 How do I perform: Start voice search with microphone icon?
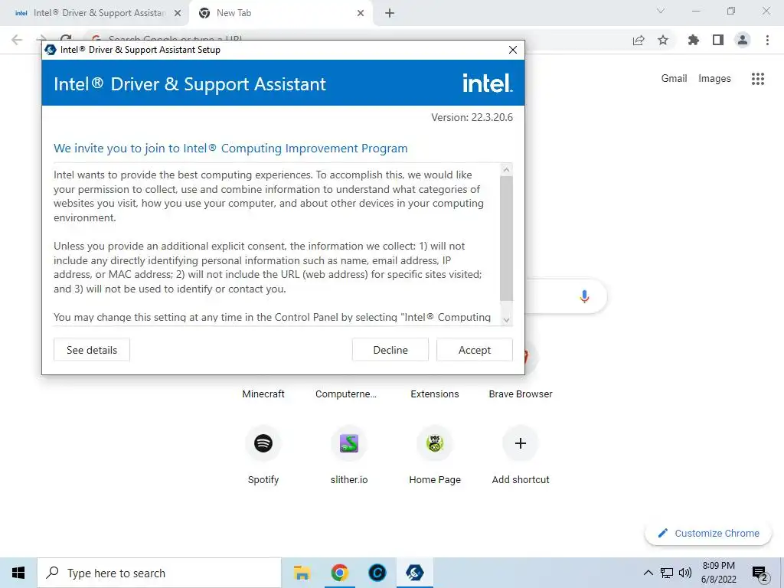tap(584, 296)
